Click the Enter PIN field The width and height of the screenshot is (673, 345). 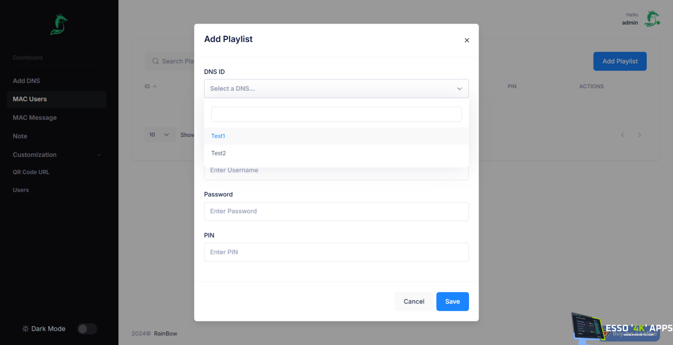point(336,252)
